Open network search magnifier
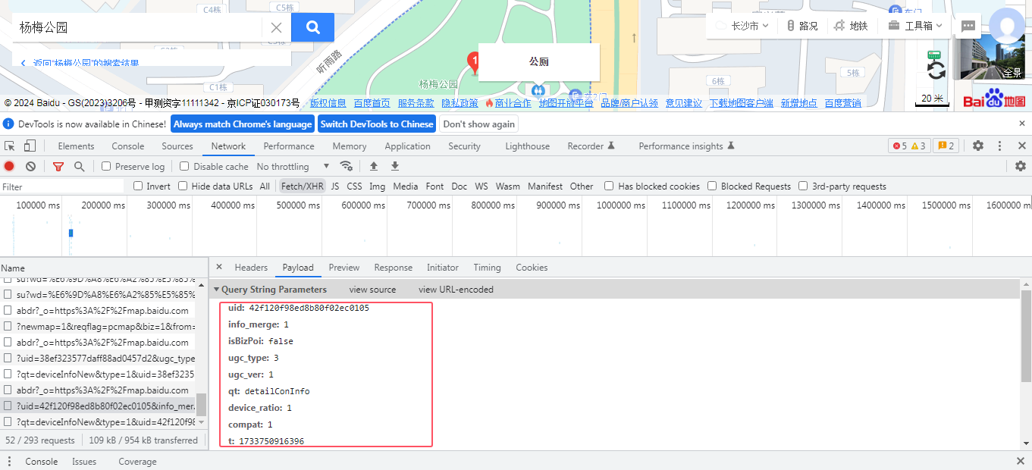Image resolution: width=1032 pixels, height=470 pixels. coord(79,167)
